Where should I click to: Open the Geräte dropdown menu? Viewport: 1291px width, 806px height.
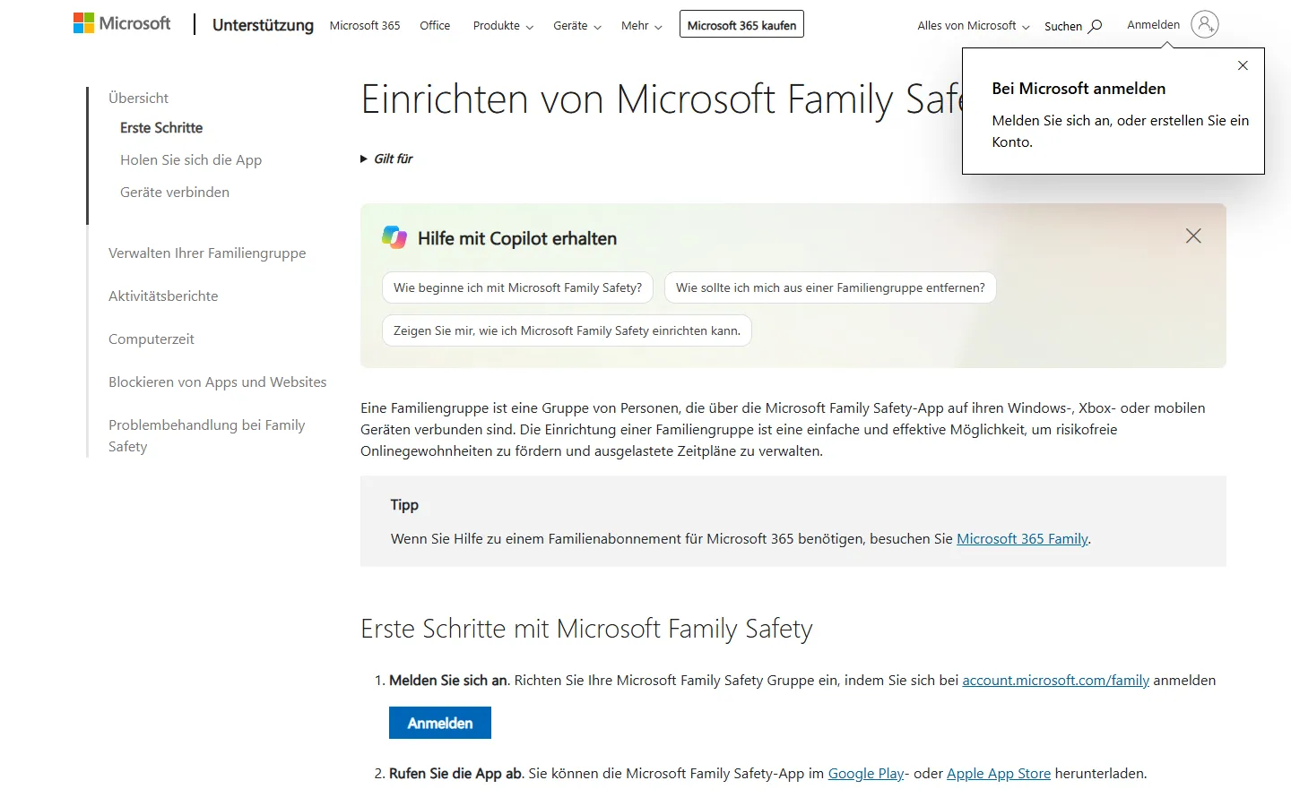[577, 26]
